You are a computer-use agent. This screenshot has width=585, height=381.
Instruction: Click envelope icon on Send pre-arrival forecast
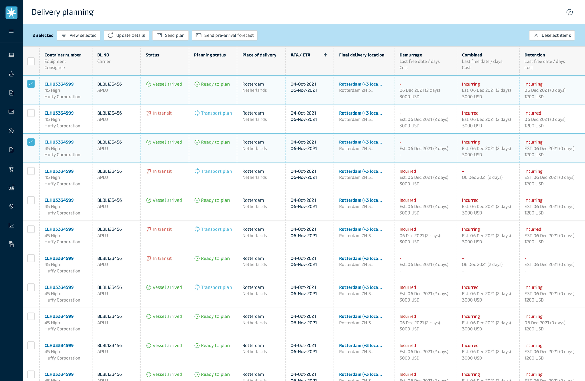coord(199,35)
